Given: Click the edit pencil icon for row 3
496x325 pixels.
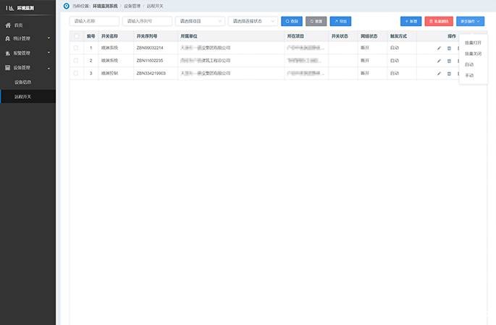Looking at the screenshot, I should (439, 74).
